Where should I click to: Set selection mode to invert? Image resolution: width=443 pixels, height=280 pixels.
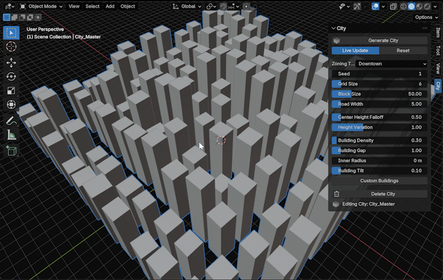click(30, 17)
